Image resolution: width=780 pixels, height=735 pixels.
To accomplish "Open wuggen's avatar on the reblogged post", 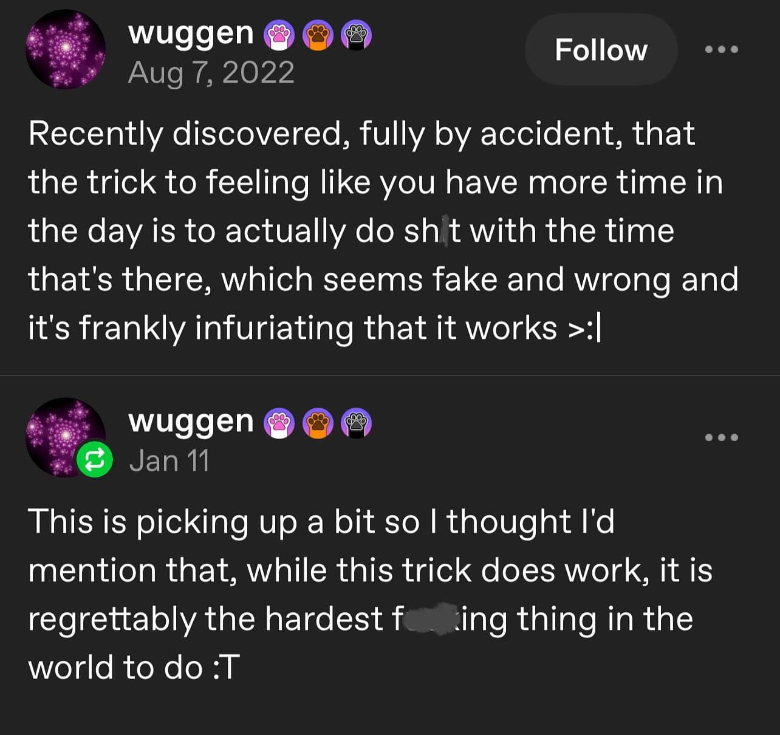I will pos(61,431).
